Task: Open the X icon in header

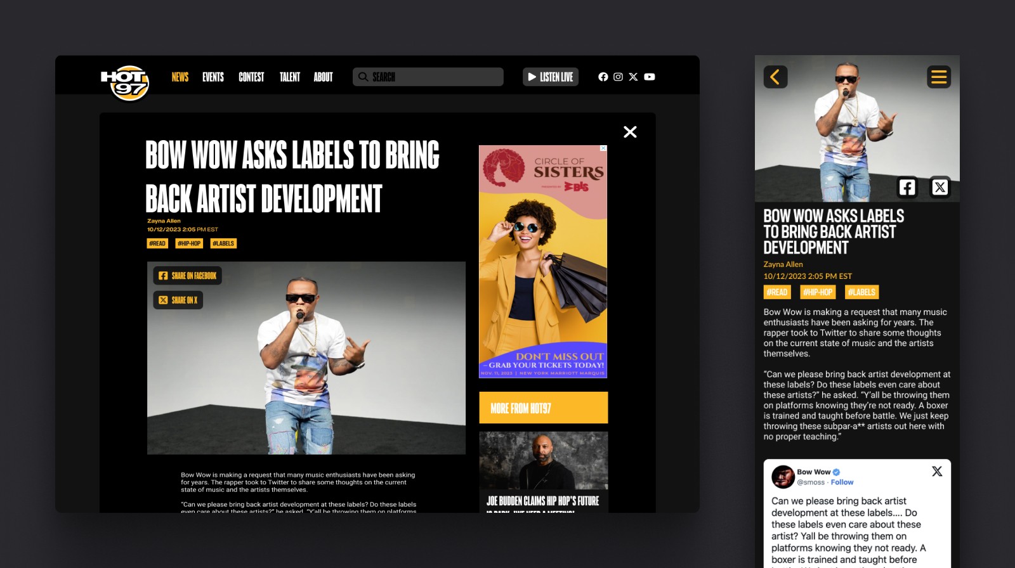Action: tap(633, 77)
